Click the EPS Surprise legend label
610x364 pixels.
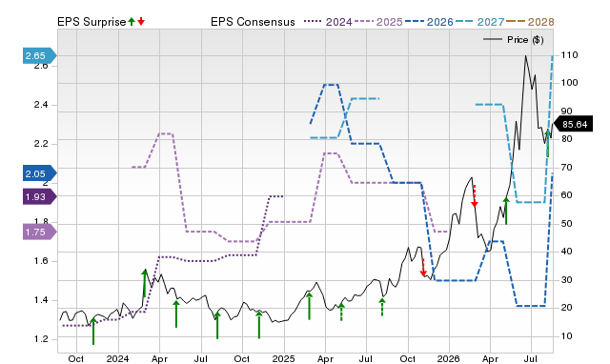pos(91,22)
